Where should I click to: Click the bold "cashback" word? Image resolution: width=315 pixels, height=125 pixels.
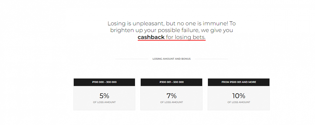pyautogui.click(x=151, y=37)
